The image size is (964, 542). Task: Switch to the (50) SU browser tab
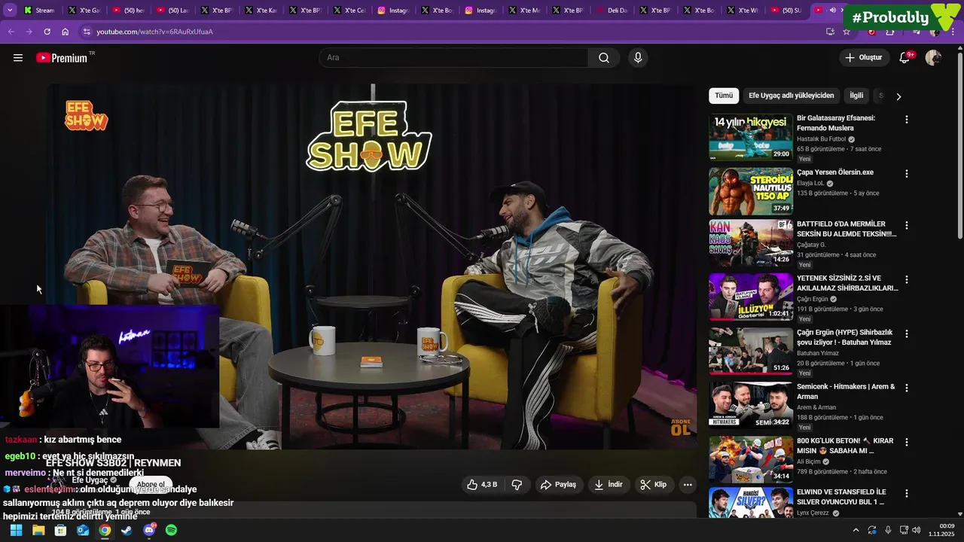(786, 11)
